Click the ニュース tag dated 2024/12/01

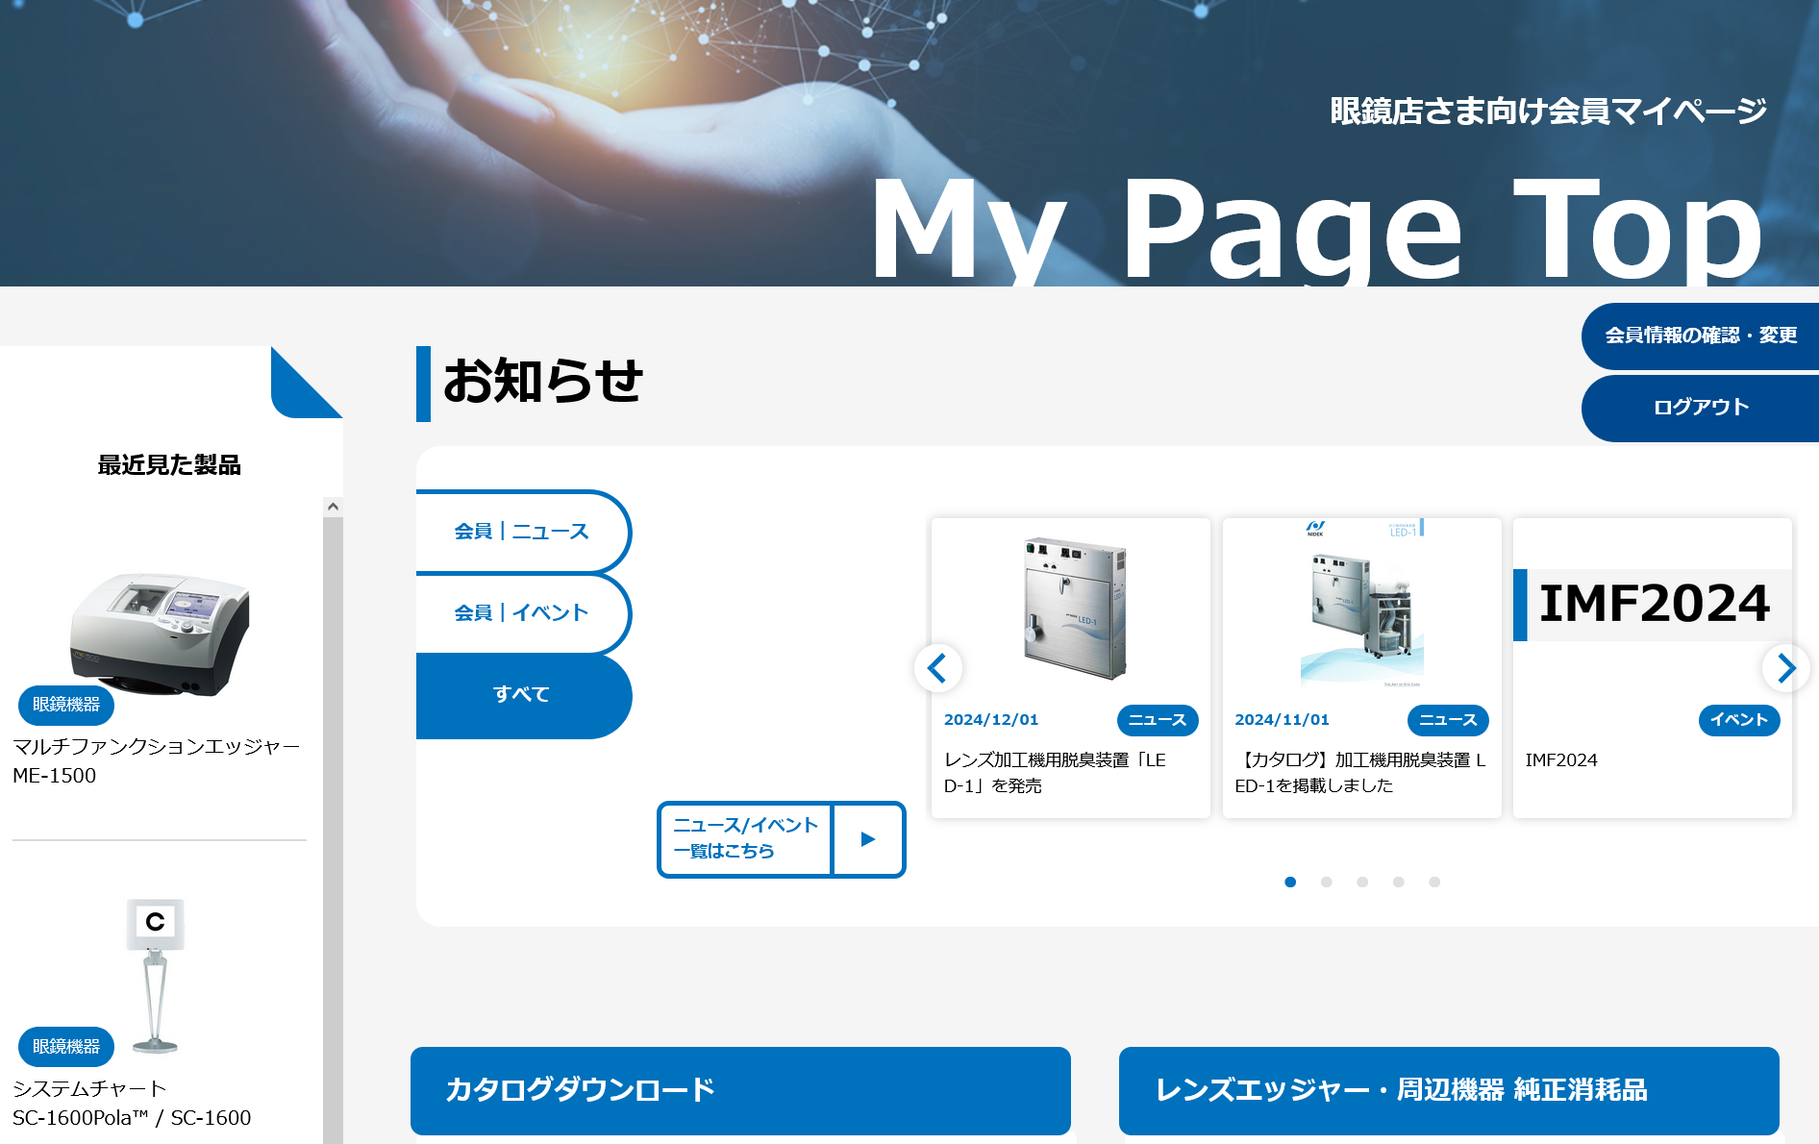click(1157, 720)
